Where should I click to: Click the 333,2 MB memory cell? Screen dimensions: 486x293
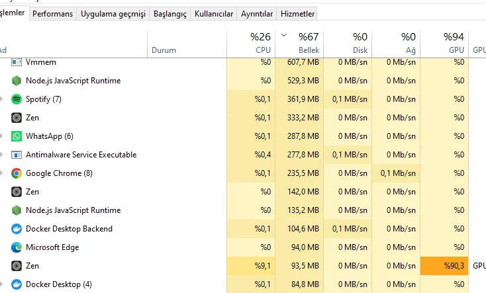(299, 118)
